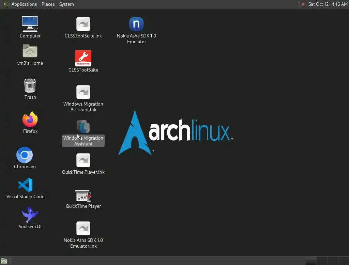Click the 'QuickTime Player.lnk' file label
The image size is (349, 265).
click(83, 172)
